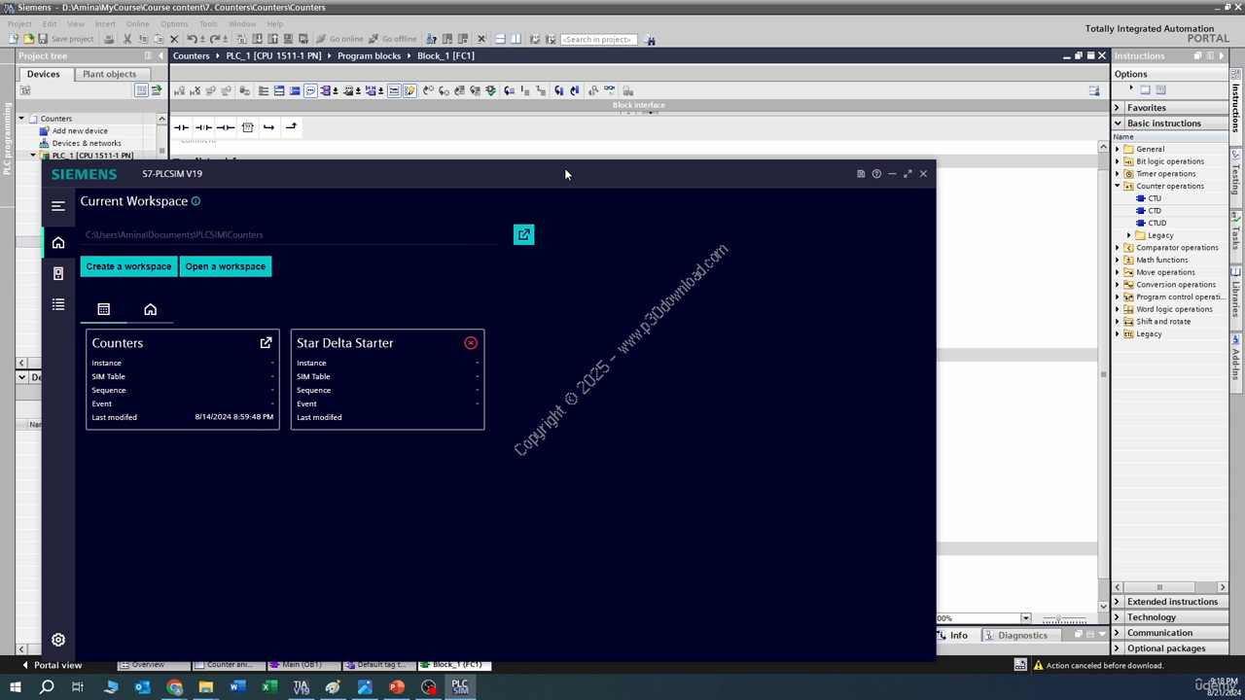Select the home tab above workspace cards
1245x700 pixels.
coord(150,309)
